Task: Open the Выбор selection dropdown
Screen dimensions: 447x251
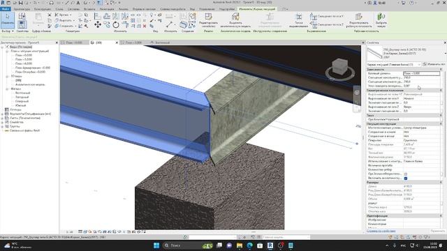Action: [x=8, y=31]
